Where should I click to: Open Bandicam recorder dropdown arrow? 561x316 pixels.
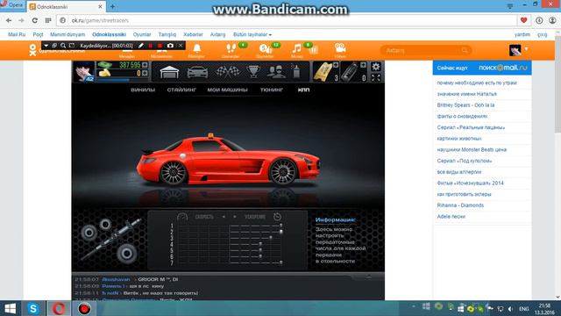(46, 46)
